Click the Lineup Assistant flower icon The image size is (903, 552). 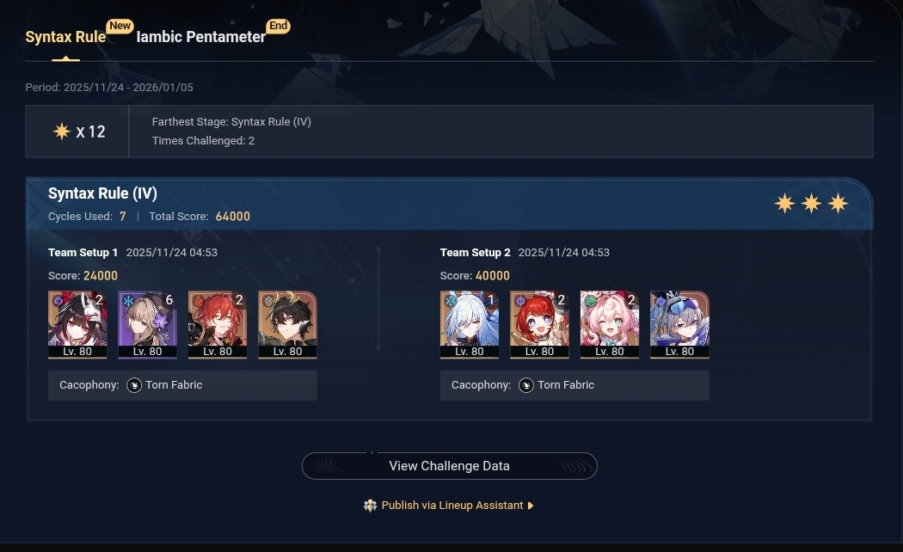[371, 506]
